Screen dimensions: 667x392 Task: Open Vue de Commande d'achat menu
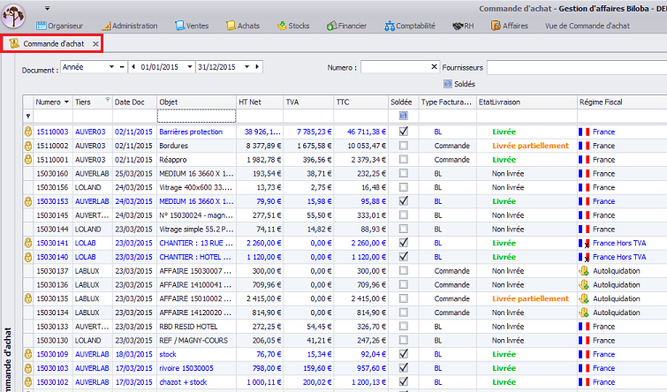[x=587, y=26]
